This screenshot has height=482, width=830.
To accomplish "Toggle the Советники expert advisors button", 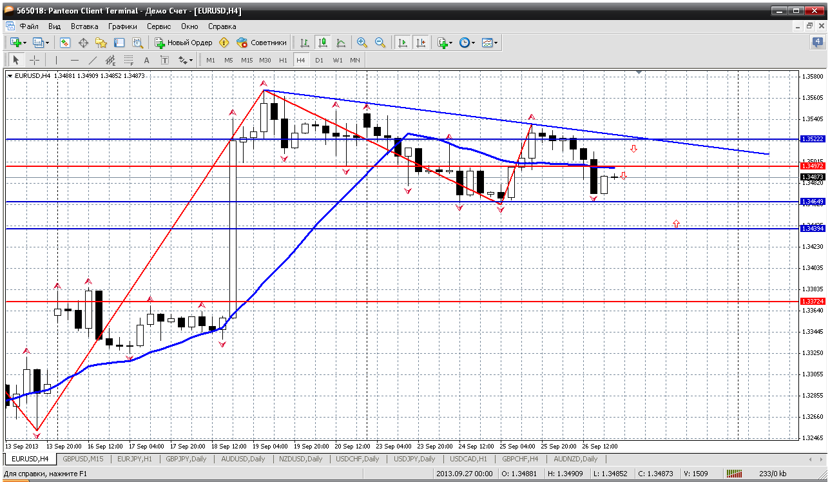I will [262, 43].
